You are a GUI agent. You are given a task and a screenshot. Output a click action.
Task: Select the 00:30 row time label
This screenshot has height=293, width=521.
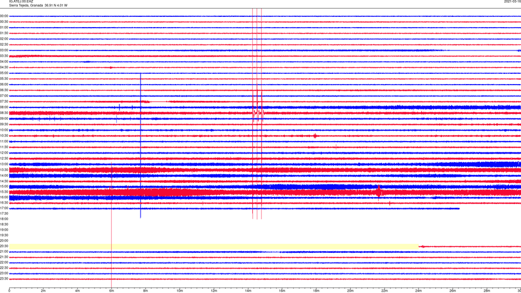[x=4, y=22]
